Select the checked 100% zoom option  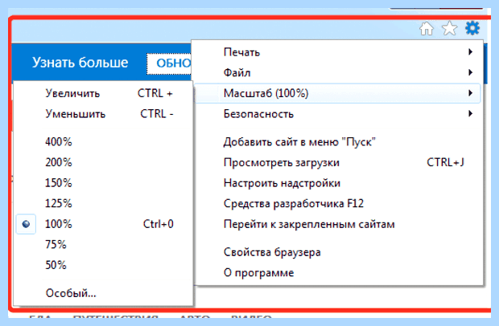[103, 224]
